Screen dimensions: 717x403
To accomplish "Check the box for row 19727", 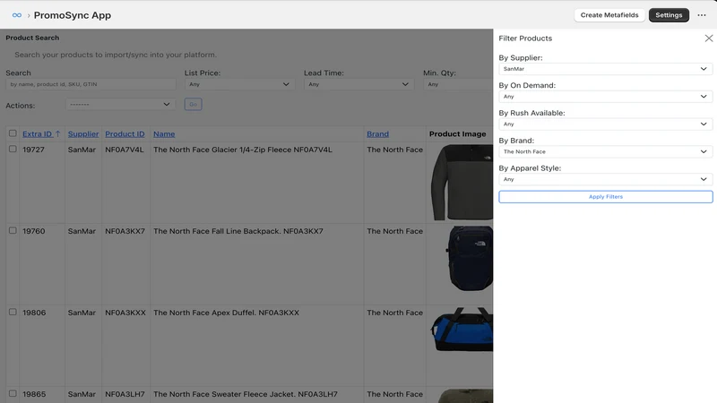I will point(13,149).
